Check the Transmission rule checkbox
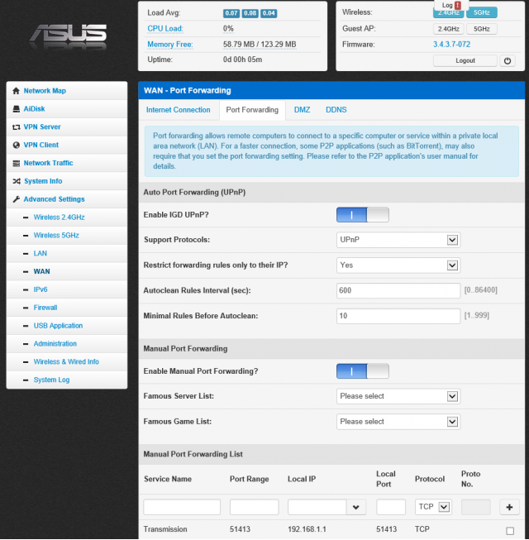The height and width of the screenshot is (540, 529). tap(510, 531)
